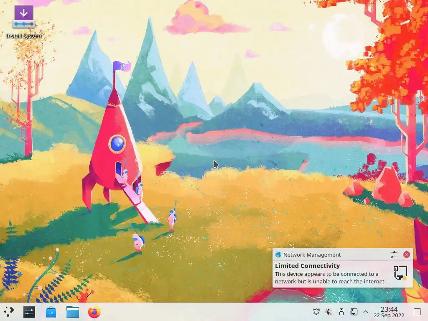
Task: Open the Discover software center
Action: click(x=51, y=312)
